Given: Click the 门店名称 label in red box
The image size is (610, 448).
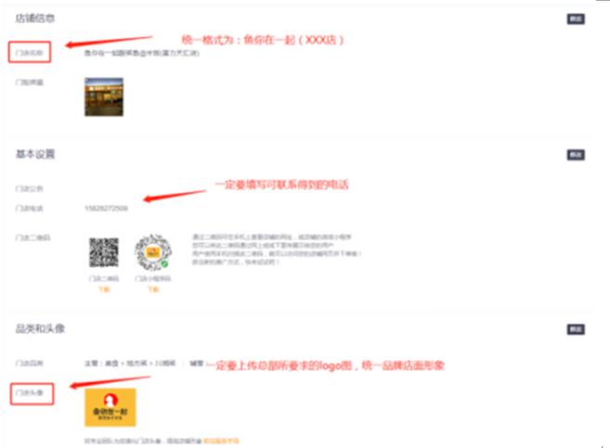Looking at the screenshot, I should [29, 53].
